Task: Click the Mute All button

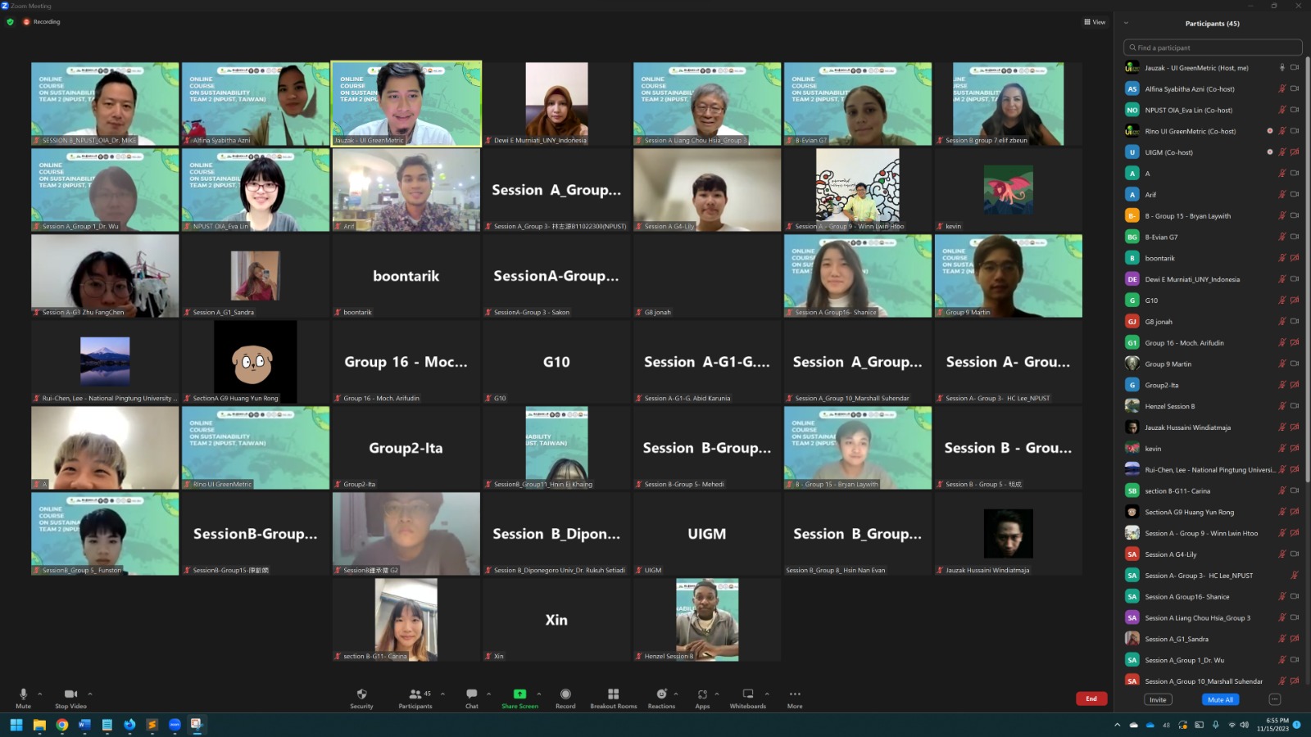Action: (x=1220, y=699)
